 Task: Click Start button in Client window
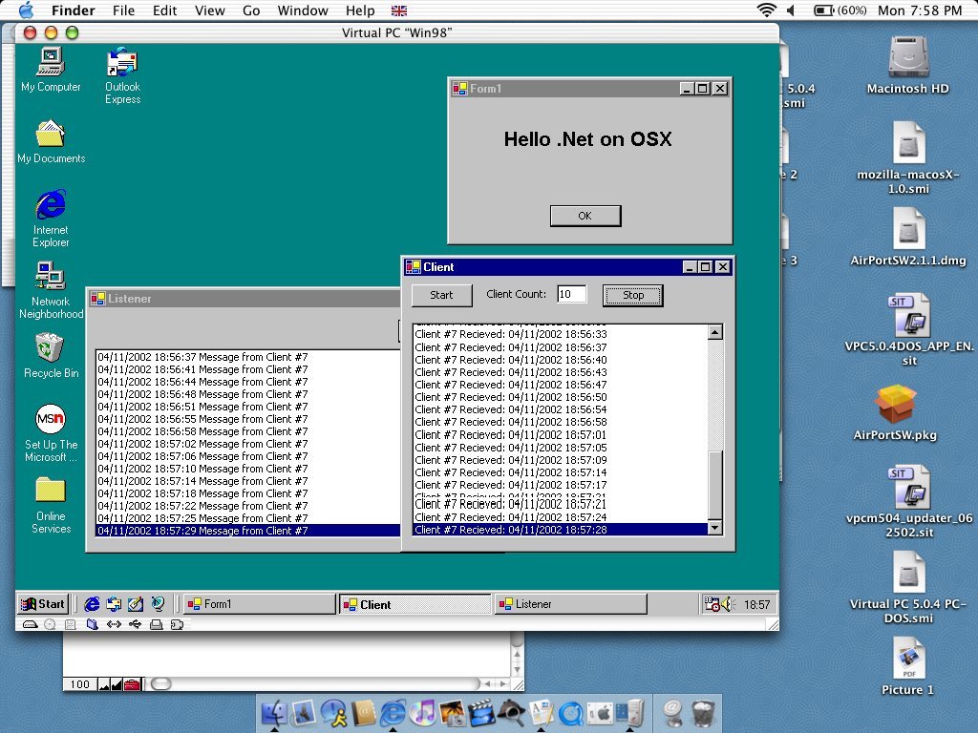coord(441,295)
